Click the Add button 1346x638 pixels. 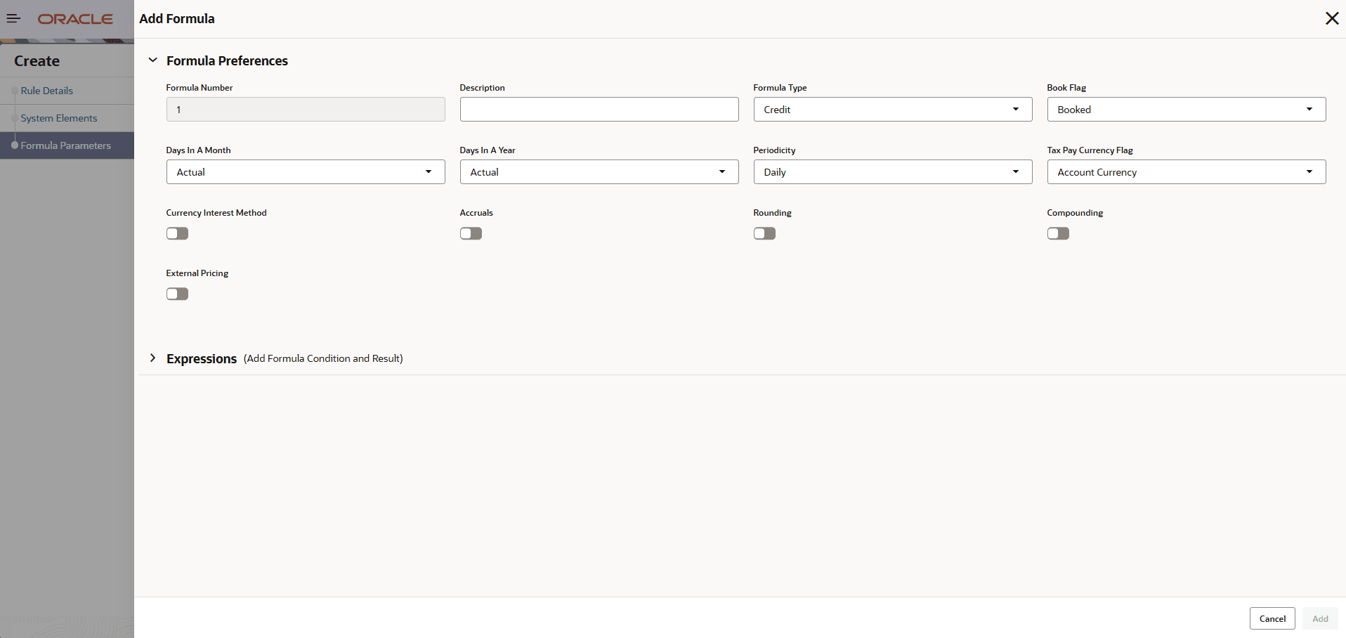(1320, 618)
